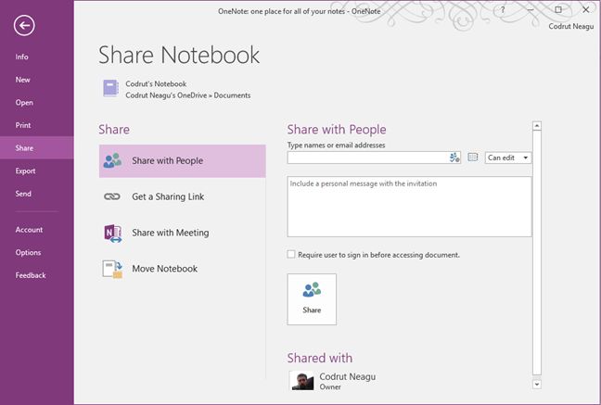
Task: Click the back arrow circle icon
Action: pyautogui.click(x=24, y=26)
